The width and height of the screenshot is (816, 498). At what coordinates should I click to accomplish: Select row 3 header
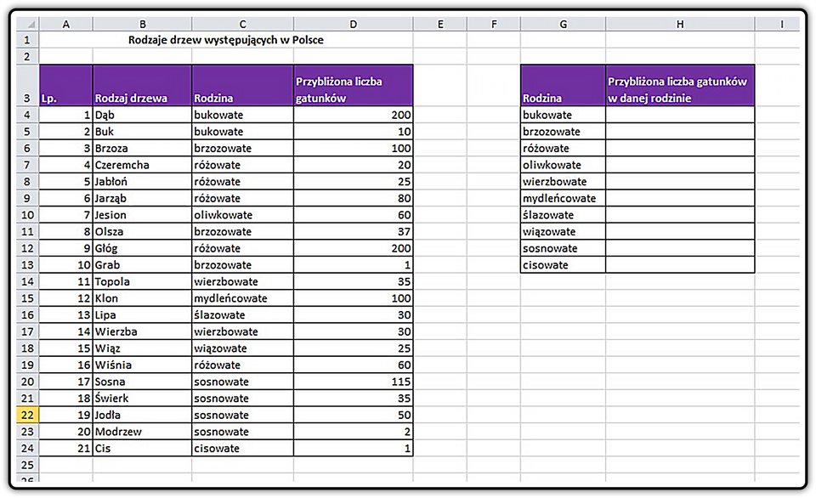click(x=28, y=85)
